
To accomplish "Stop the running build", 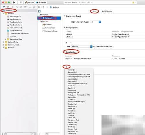I will (x=21, y=2).
